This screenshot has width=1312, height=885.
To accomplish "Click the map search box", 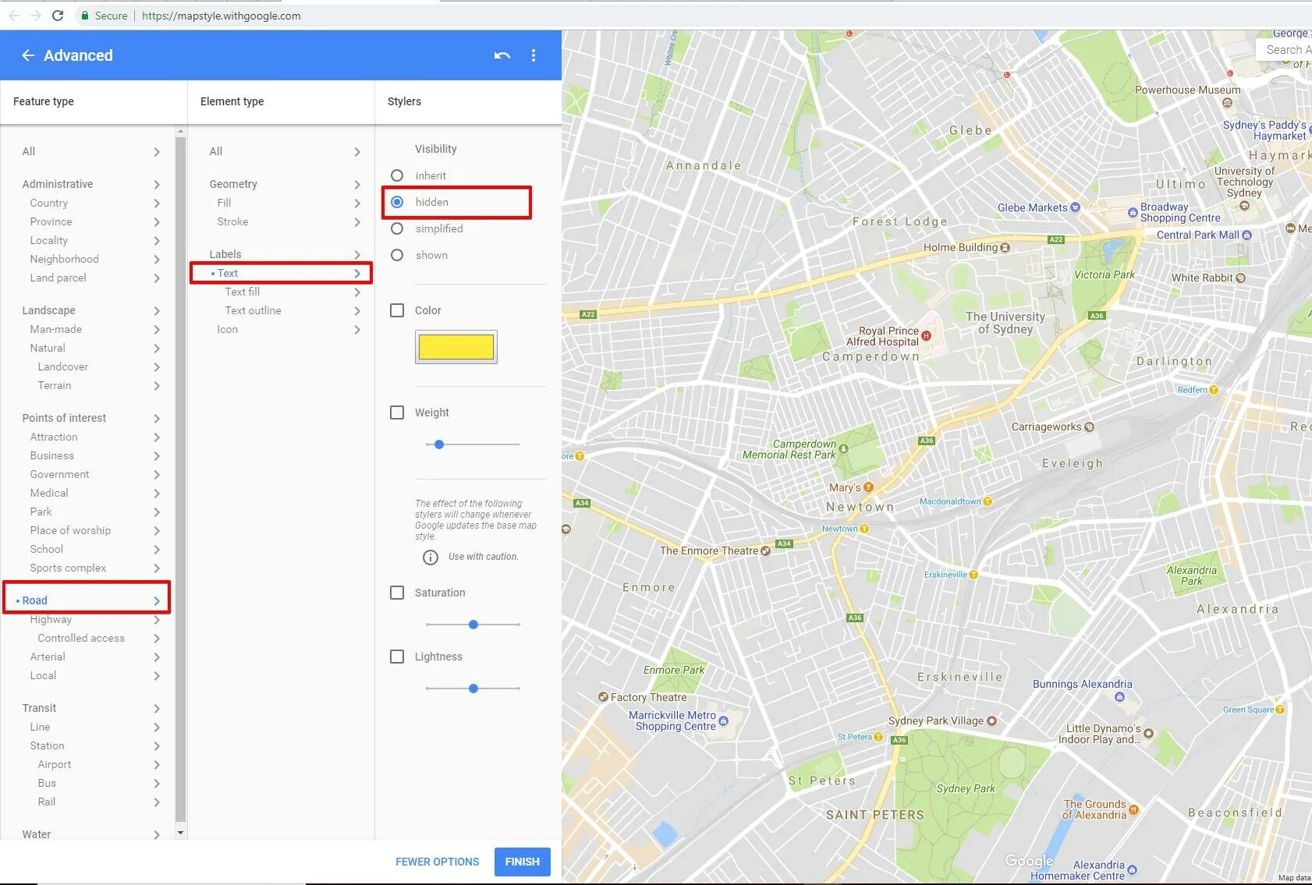I will point(1284,50).
